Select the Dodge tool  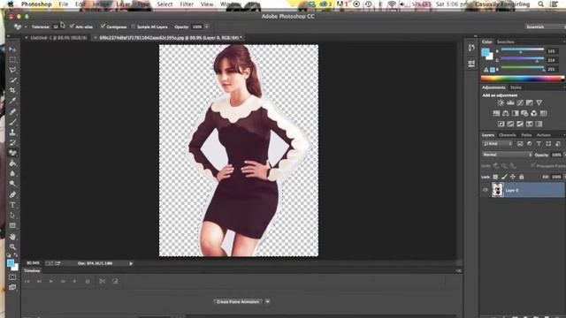(x=12, y=184)
